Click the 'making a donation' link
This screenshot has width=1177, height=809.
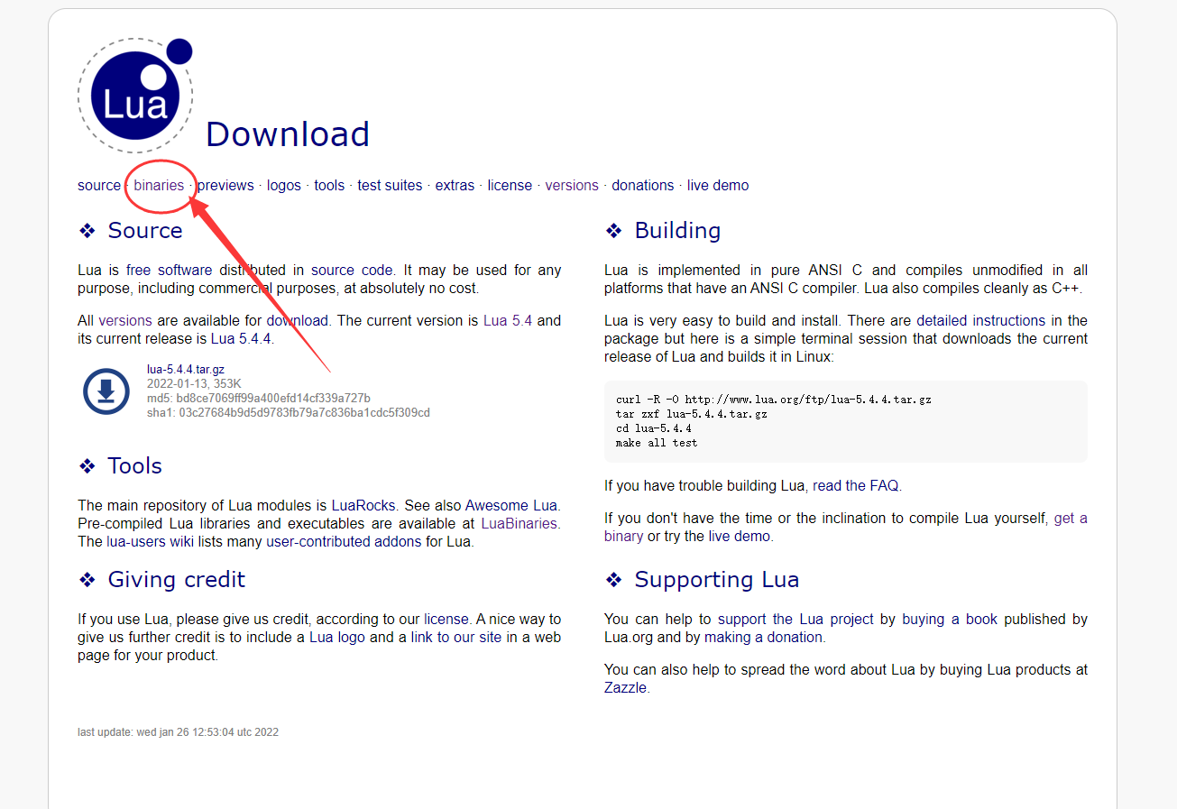point(763,637)
